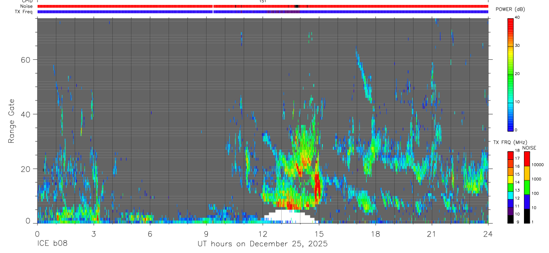Screen dimensions: 549x253
Task: Click the '40' range gate tick label
Action: pyautogui.click(x=25, y=114)
